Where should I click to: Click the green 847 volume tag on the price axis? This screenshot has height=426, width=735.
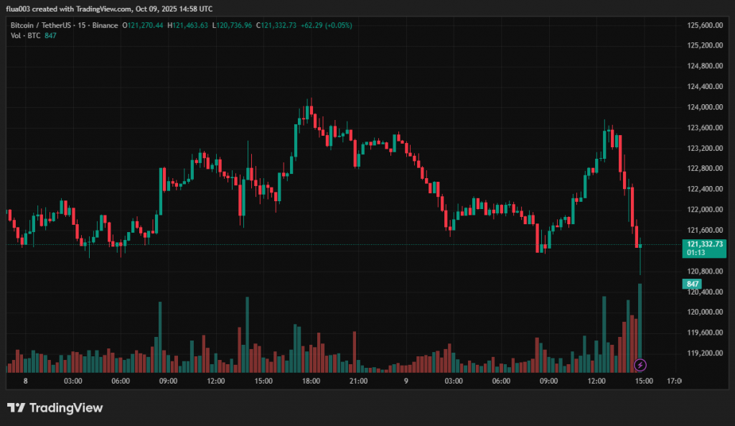coord(693,284)
